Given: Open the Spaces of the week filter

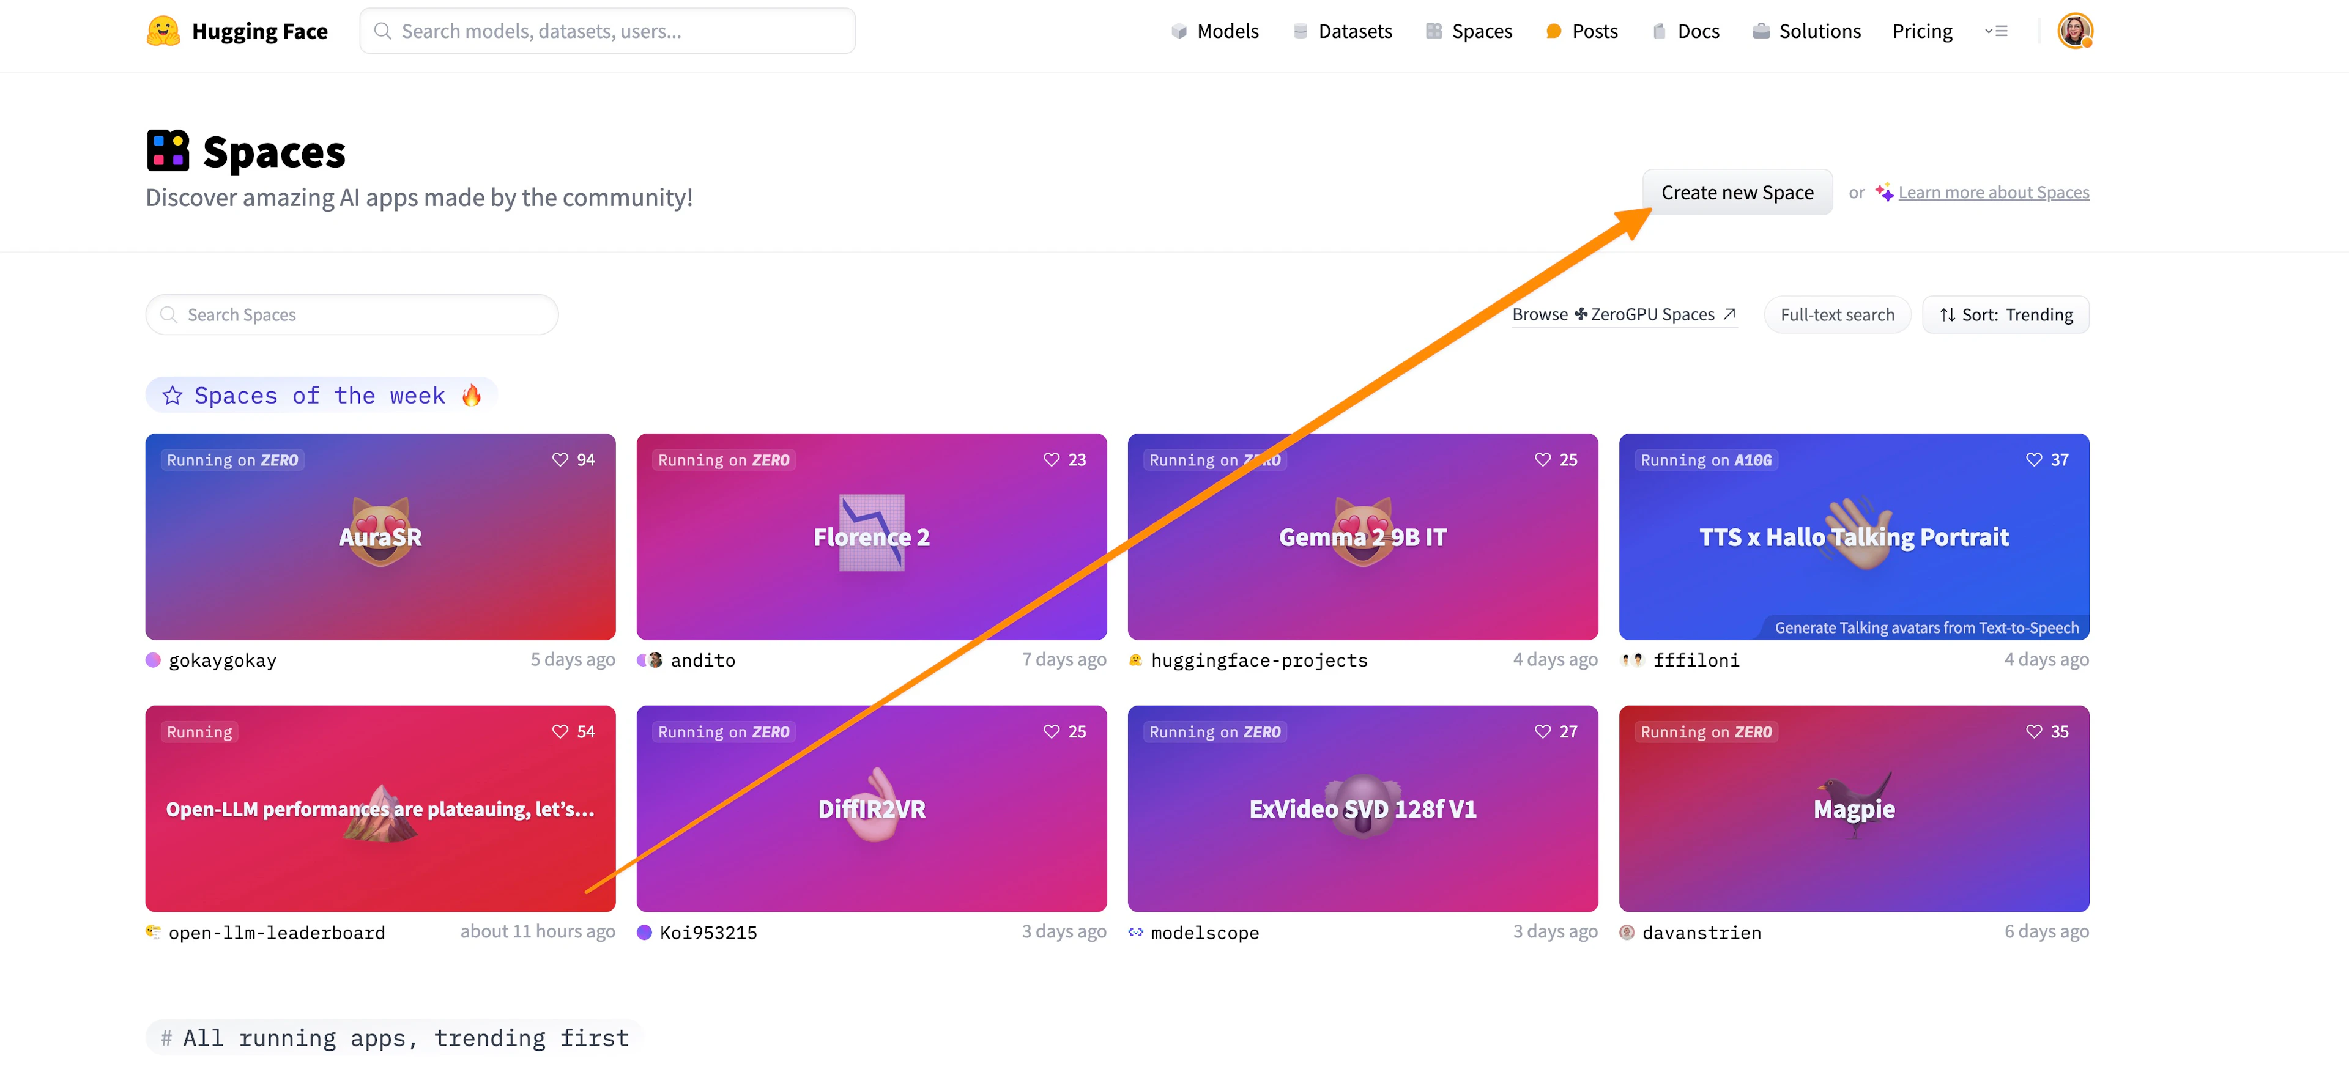Looking at the screenshot, I should pos(321,394).
